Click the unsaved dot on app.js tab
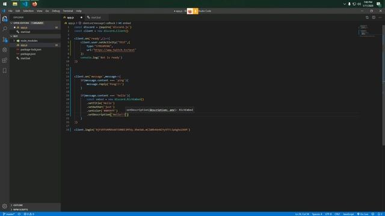Image resolution: width=385 pixels, height=216 pixels. tap(81, 17)
